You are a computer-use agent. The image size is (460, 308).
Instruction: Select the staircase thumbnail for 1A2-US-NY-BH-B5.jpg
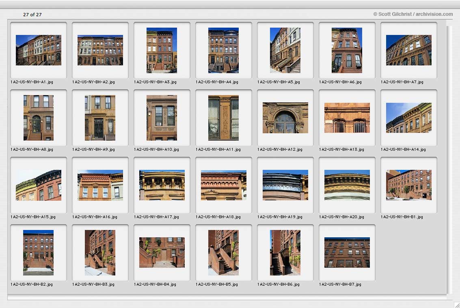tap(224, 253)
